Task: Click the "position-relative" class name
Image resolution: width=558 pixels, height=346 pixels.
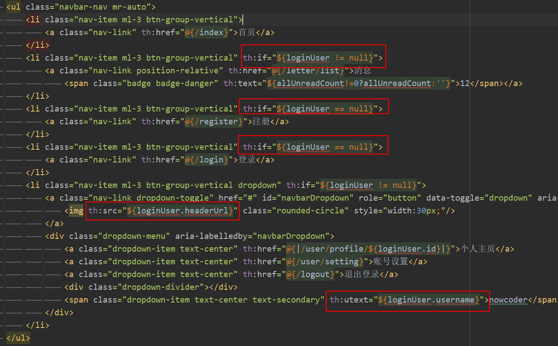Action: [177, 70]
